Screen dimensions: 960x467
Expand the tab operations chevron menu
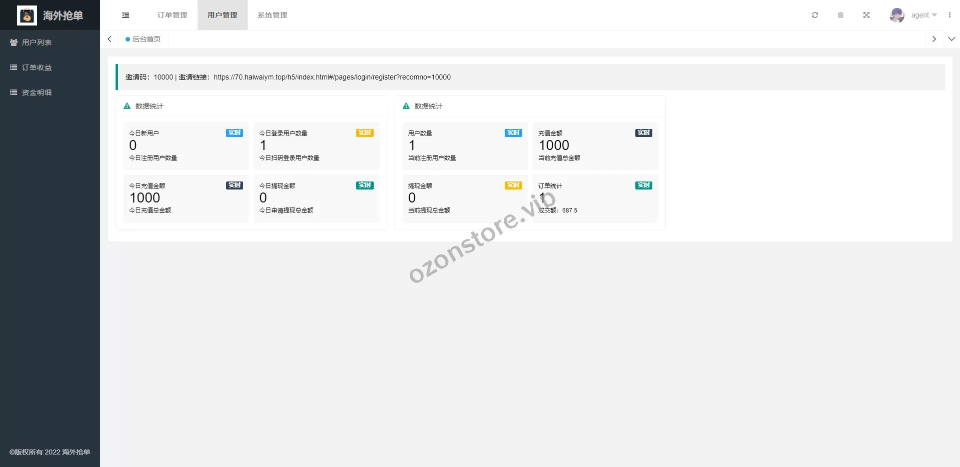pyautogui.click(x=951, y=39)
